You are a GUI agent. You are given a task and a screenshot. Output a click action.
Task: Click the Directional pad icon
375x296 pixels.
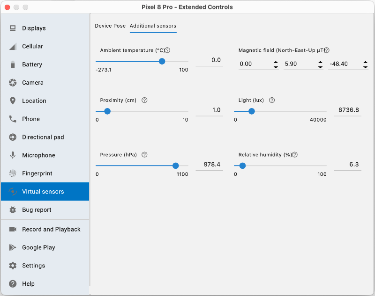coord(13,137)
